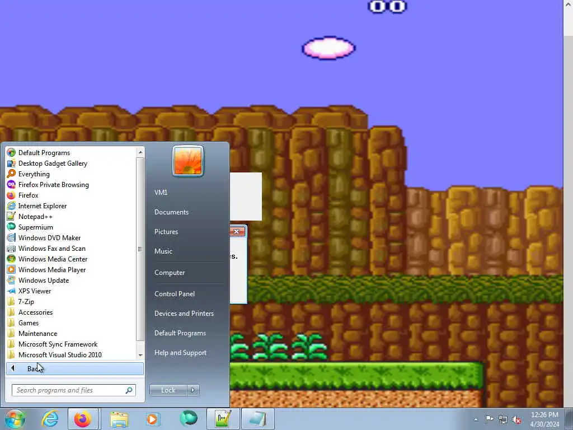Click the muted volume tray icon
573x430 pixels.
517,420
